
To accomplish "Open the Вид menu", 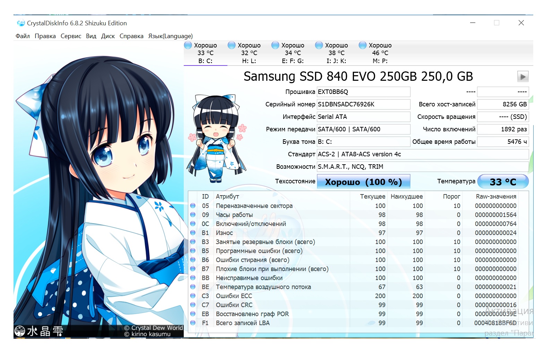I will coord(91,36).
